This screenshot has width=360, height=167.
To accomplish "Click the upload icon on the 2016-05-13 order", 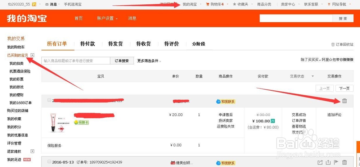I will click(328, 162).
